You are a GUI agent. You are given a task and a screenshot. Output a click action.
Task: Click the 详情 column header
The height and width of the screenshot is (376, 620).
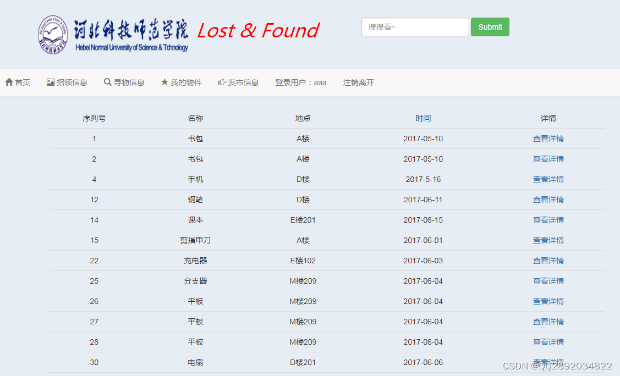pos(548,118)
